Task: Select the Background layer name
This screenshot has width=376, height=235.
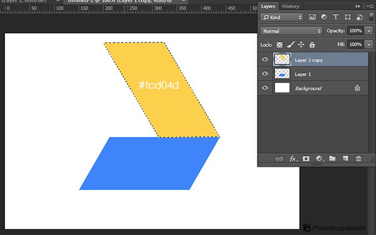Action: [308, 89]
